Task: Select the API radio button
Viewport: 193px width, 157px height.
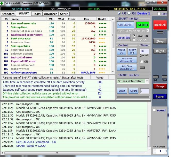Action: pos(119,13)
